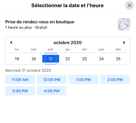Select the 4:00 PM time slot
Image resolution: width=136 pixels, height=123 pixels.
point(52,91)
